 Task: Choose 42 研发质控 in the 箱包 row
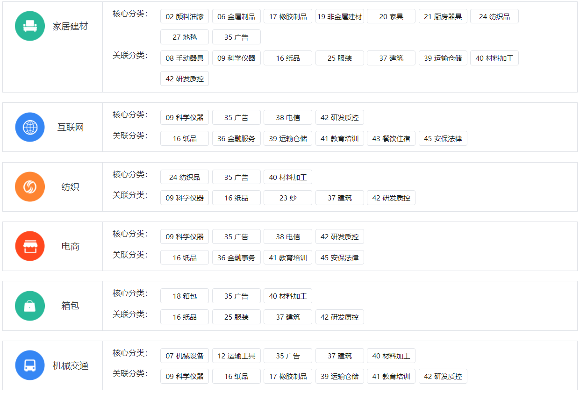tap(340, 317)
